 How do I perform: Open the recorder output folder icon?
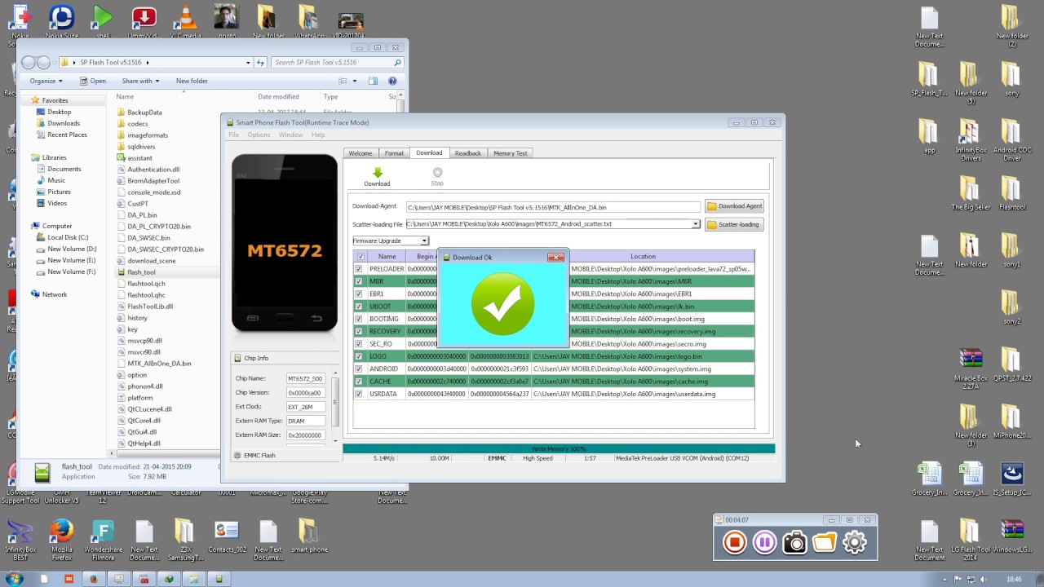825,542
